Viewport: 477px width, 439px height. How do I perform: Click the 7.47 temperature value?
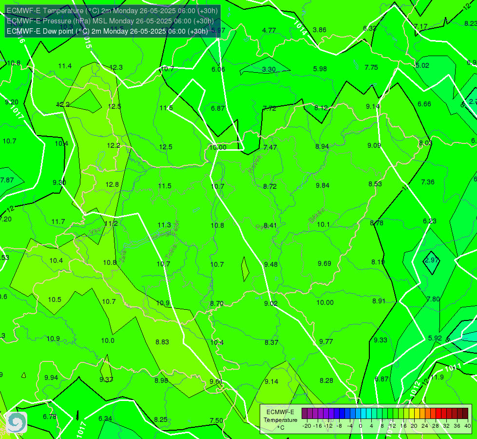270,147
